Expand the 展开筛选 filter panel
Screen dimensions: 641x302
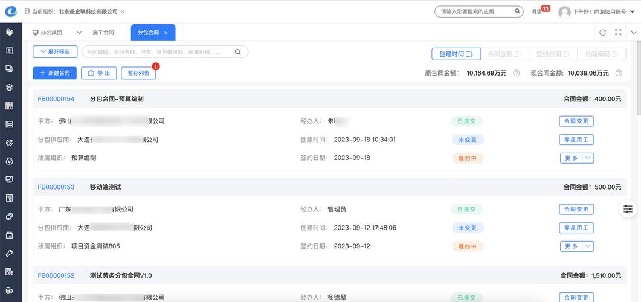click(55, 51)
